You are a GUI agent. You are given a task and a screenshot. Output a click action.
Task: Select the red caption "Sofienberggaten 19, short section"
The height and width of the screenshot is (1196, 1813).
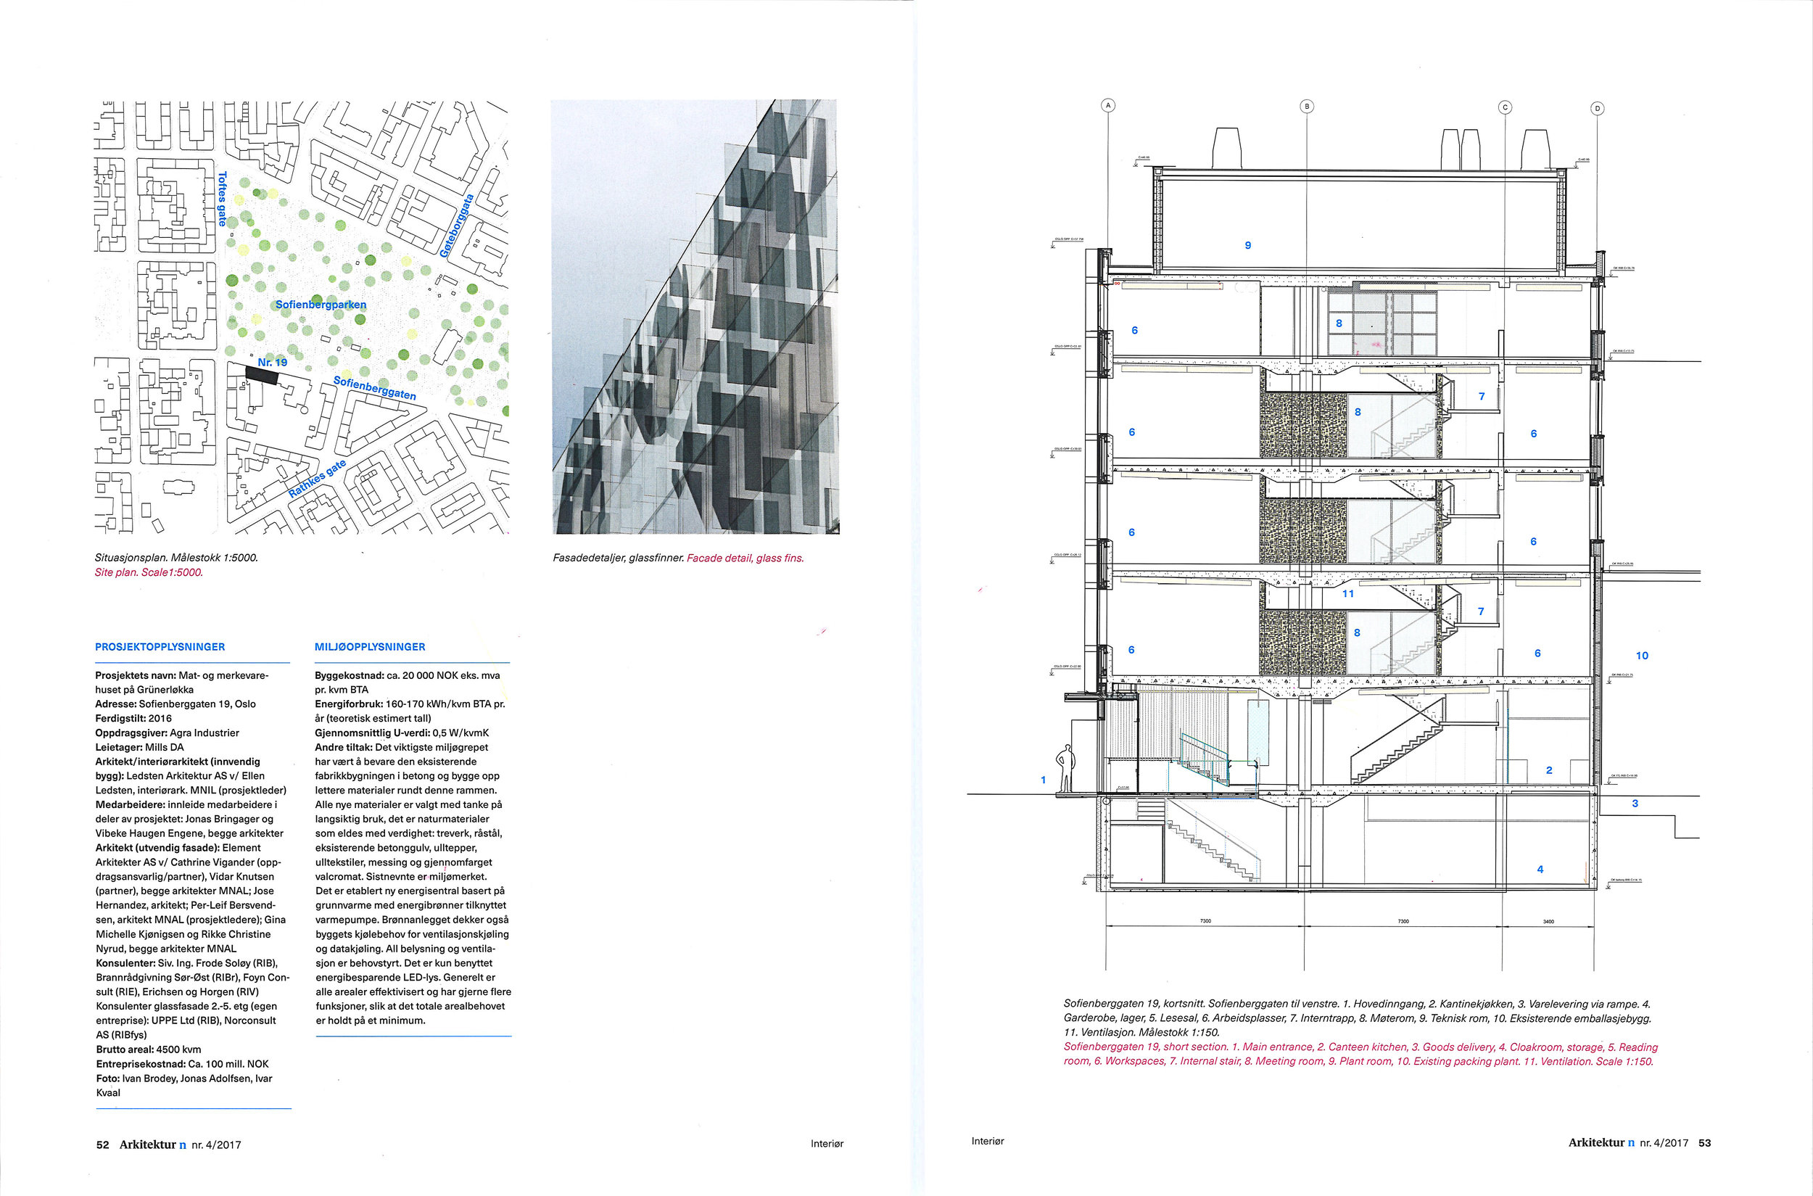click(x=1360, y=1054)
